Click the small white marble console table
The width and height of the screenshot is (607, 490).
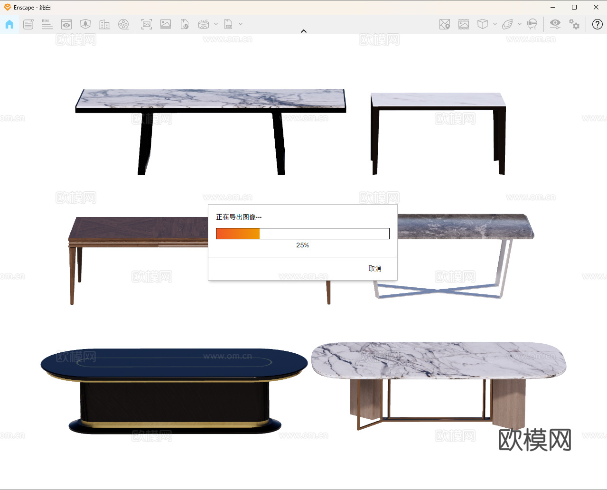pyautogui.click(x=438, y=133)
